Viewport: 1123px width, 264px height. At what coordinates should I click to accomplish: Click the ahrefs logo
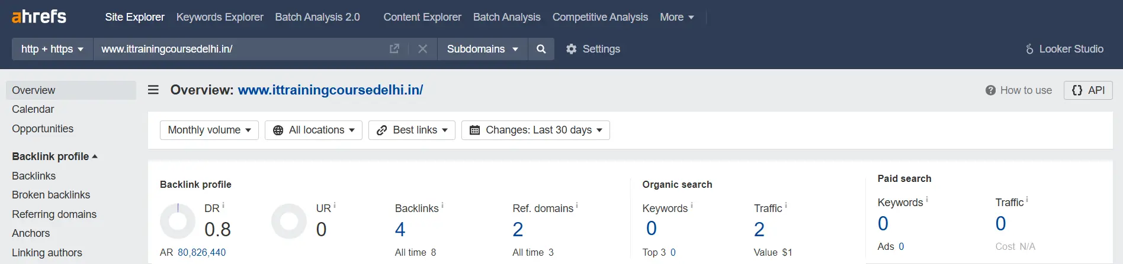pos(39,17)
